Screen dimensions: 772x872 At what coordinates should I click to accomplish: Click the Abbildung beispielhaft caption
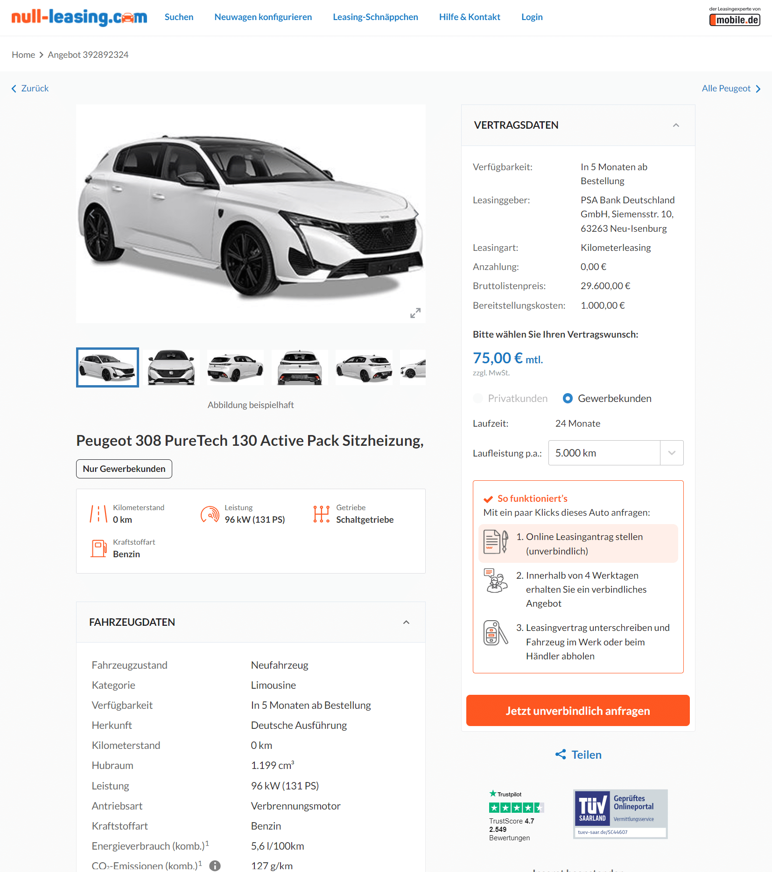pos(251,405)
